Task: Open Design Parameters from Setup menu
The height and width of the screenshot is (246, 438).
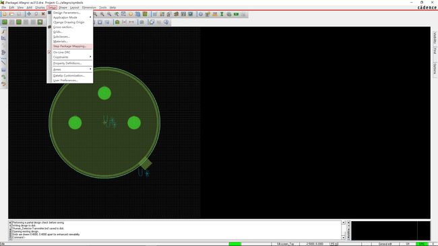Action: [x=67, y=13]
